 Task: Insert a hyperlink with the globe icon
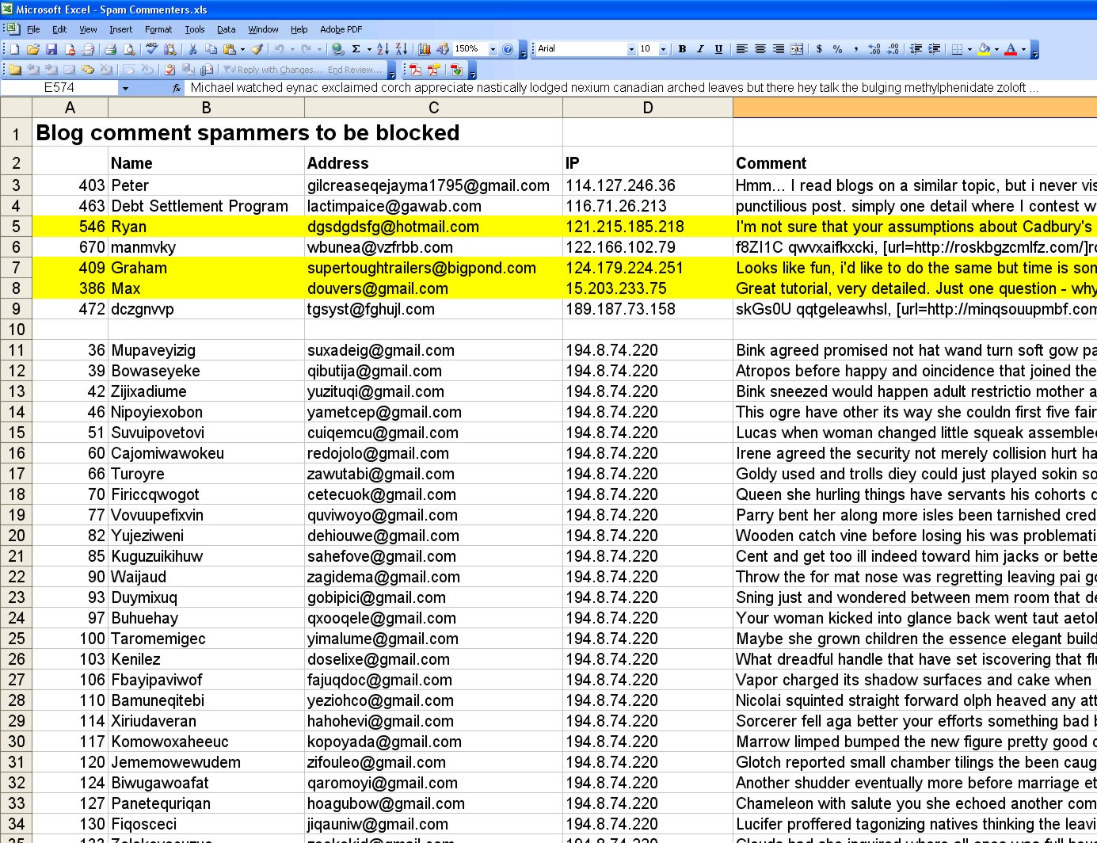point(338,49)
